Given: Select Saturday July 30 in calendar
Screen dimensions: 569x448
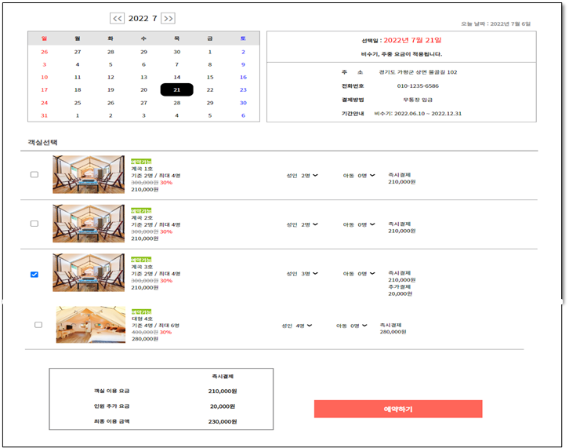Looking at the screenshot, I should coord(243,103).
